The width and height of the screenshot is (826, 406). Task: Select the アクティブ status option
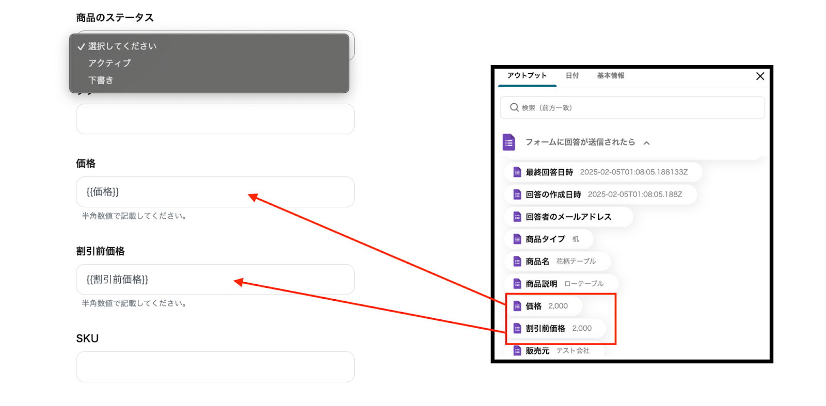[209, 63]
